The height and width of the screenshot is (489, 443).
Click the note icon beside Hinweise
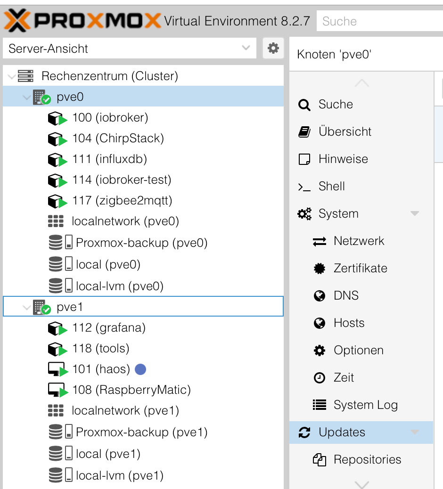point(304,159)
